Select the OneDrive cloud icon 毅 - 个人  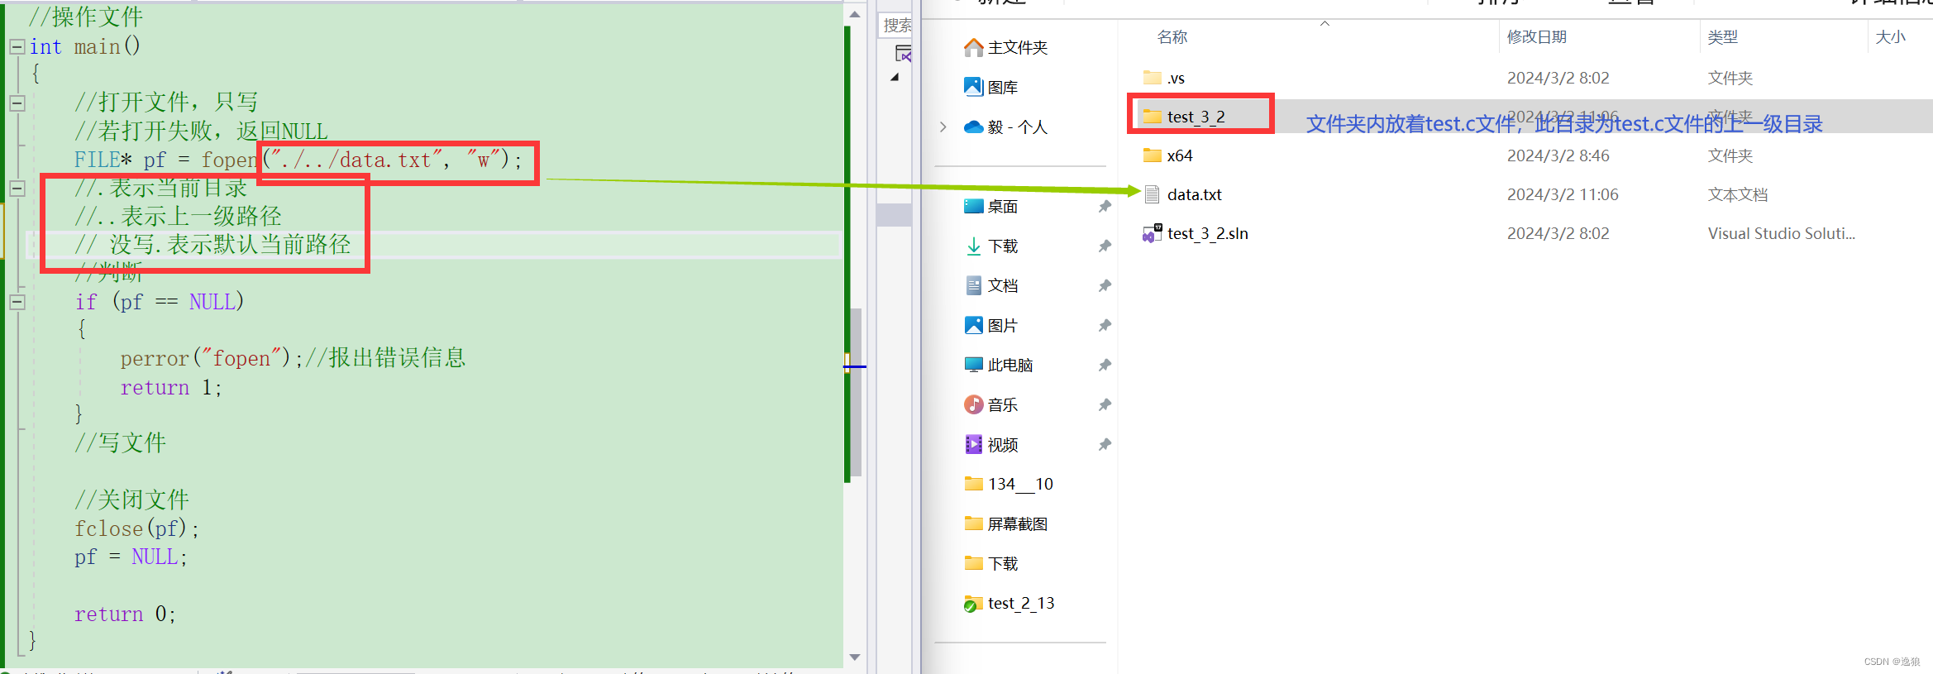pyautogui.click(x=974, y=127)
